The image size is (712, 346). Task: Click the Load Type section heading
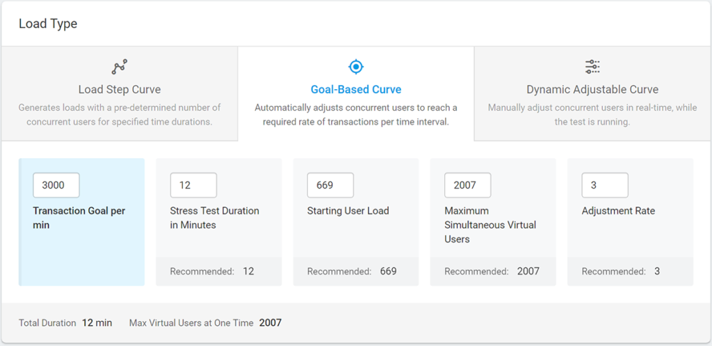48,24
